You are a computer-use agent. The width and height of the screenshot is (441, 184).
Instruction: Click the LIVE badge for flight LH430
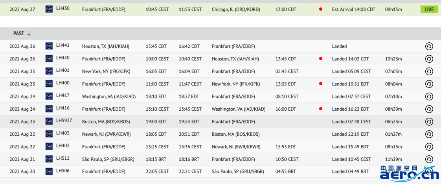point(429,9)
